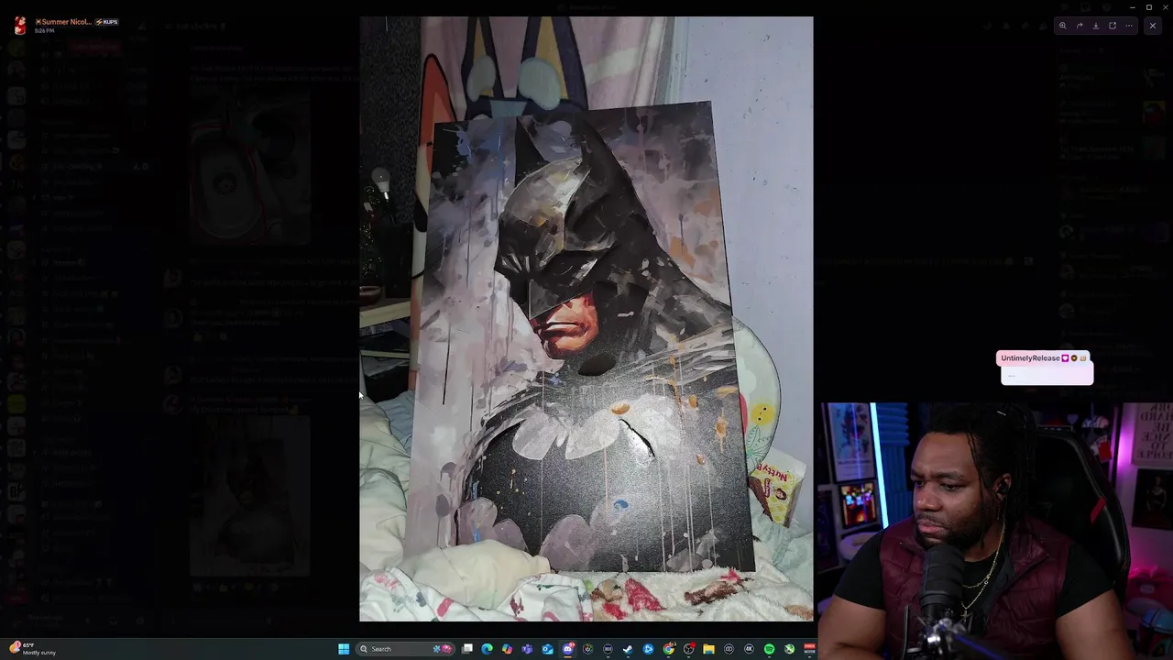Click the Batman painting image preview
The width and height of the screenshot is (1173, 660).
click(x=586, y=319)
